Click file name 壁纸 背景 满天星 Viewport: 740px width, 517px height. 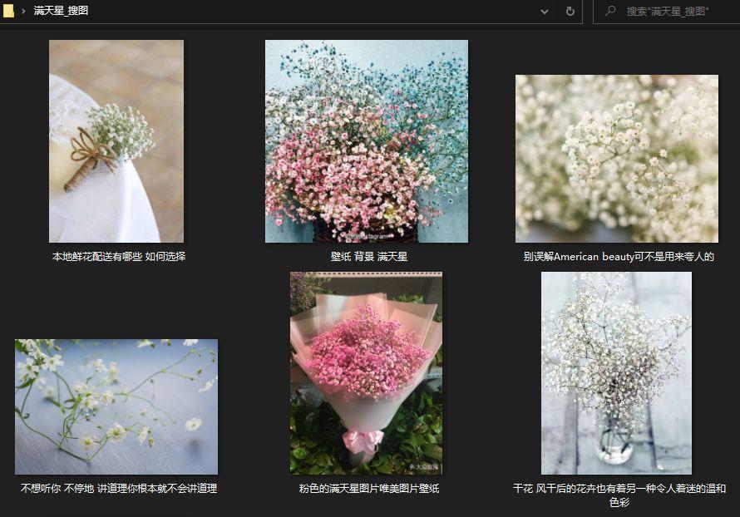(x=369, y=257)
